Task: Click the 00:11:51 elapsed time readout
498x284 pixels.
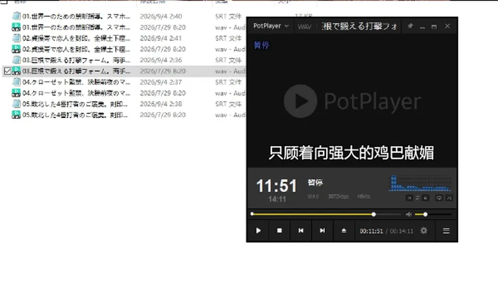Action: coord(371,231)
